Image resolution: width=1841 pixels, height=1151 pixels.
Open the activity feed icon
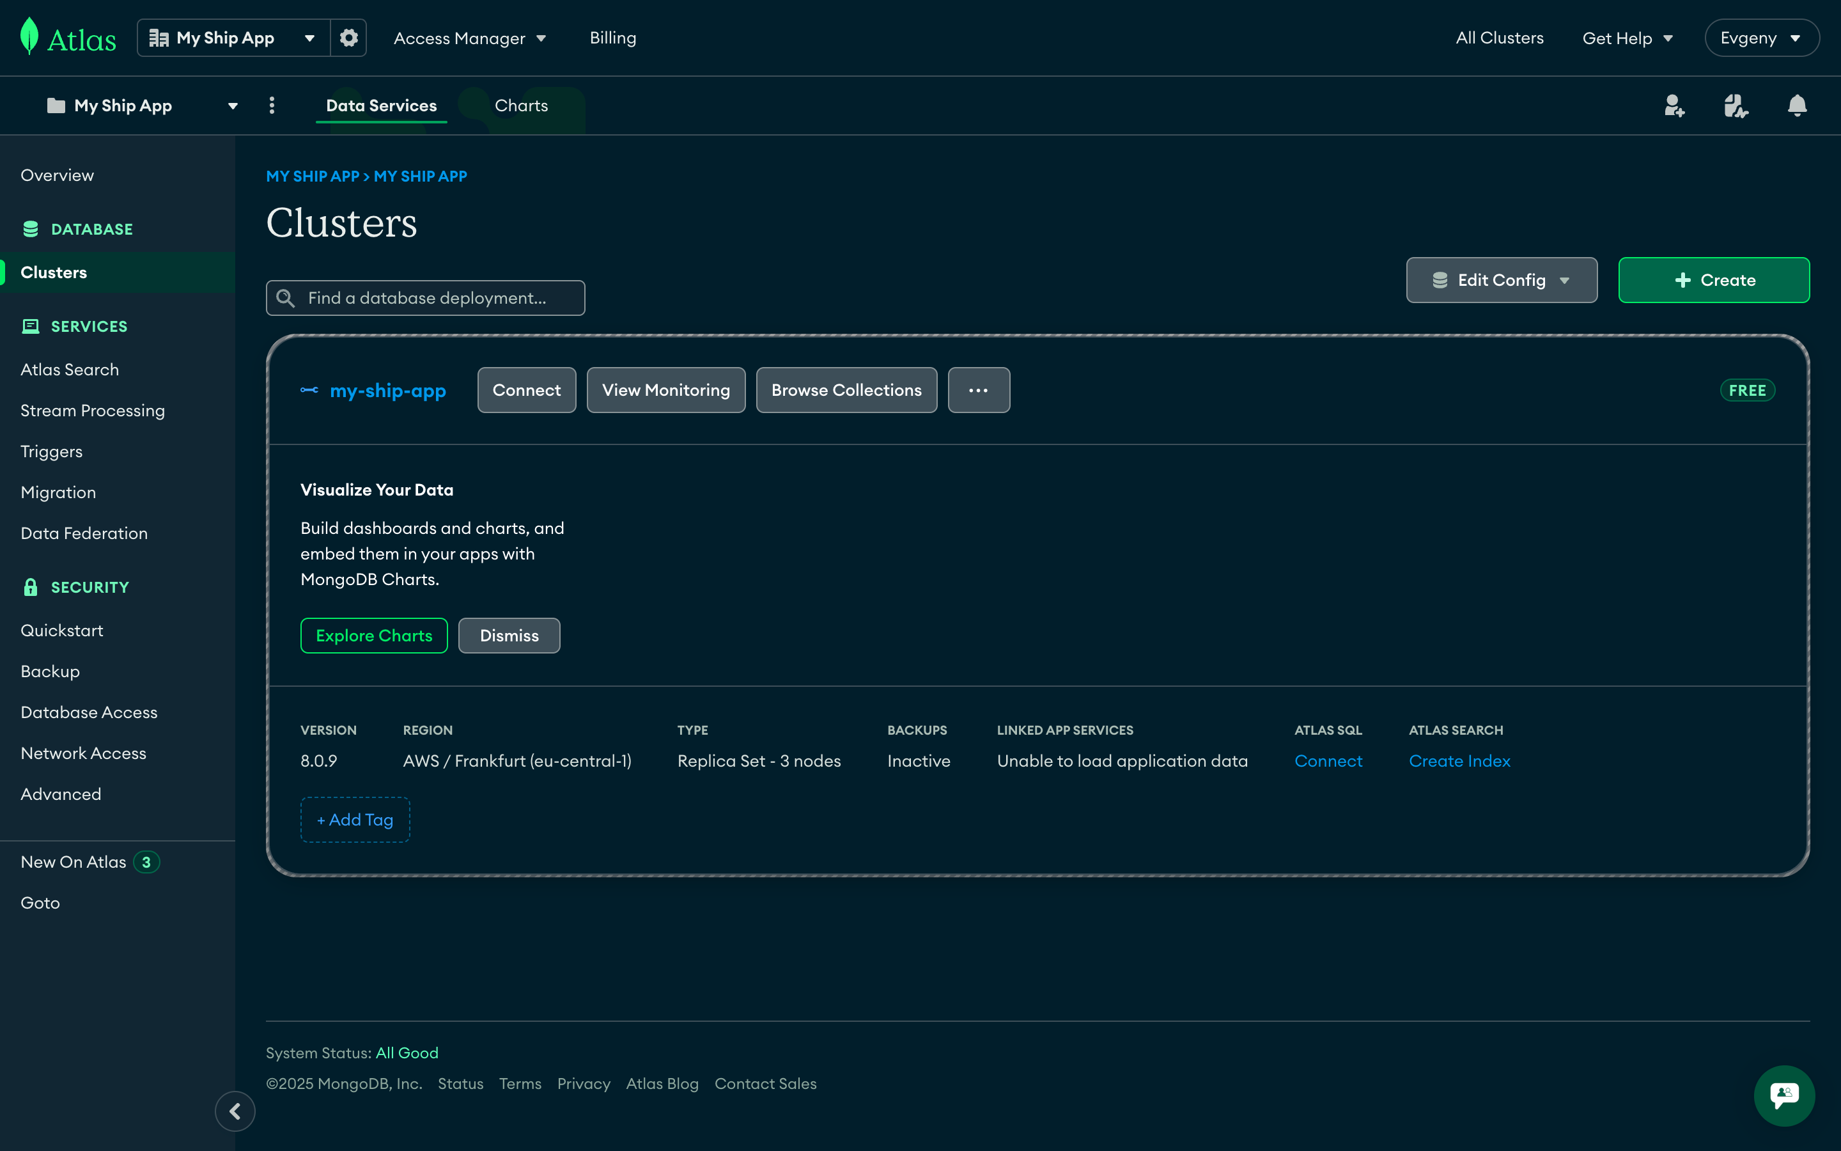(1736, 106)
